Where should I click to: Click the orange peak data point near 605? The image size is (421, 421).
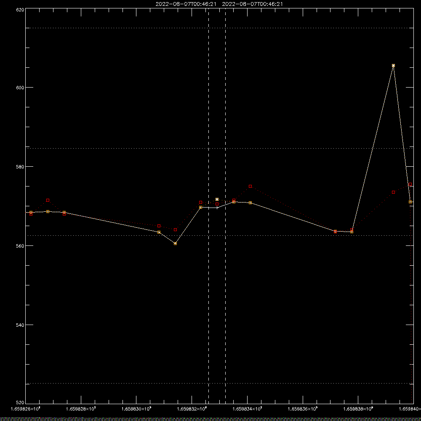pyautogui.click(x=393, y=66)
